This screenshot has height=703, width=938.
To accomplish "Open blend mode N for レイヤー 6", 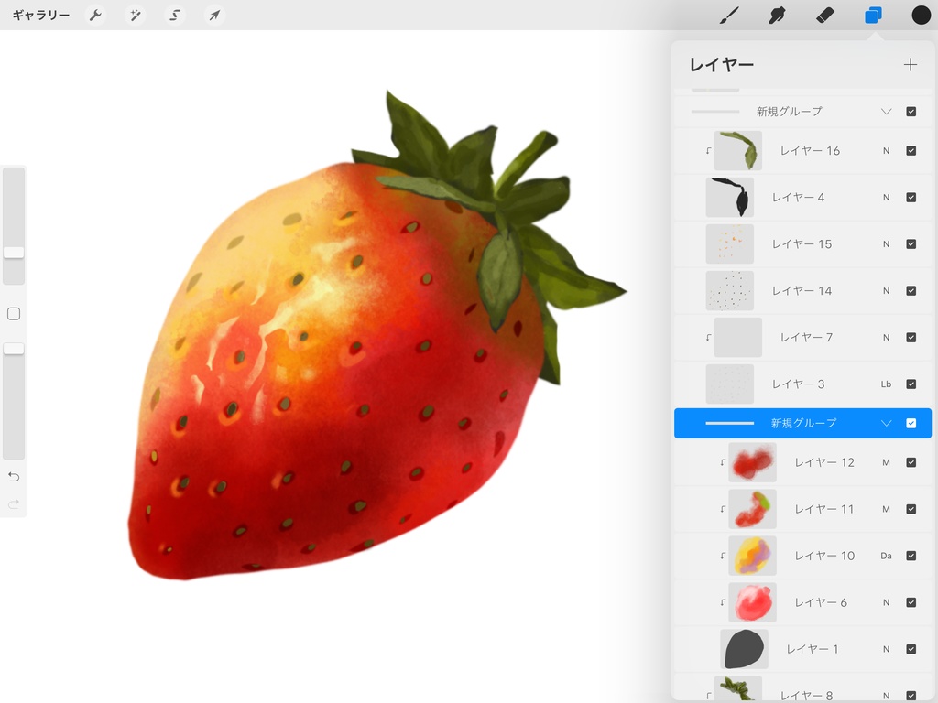I will 886,602.
